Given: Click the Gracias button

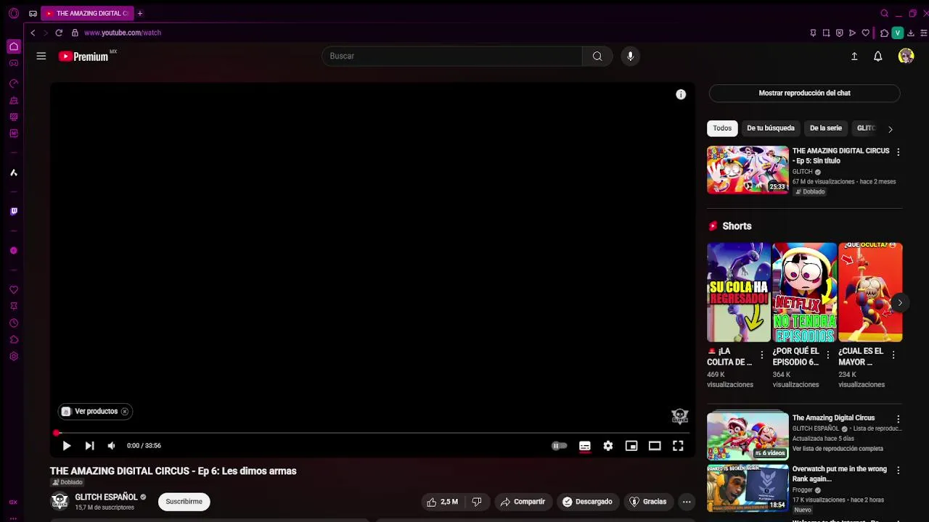Looking at the screenshot, I should point(647,502).
